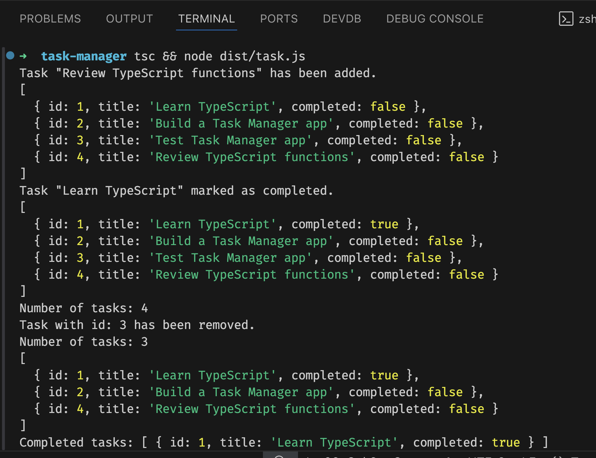This screenshot has width=596, height=458.
Task: Open the OUTPUT tab
Action: 130,19
